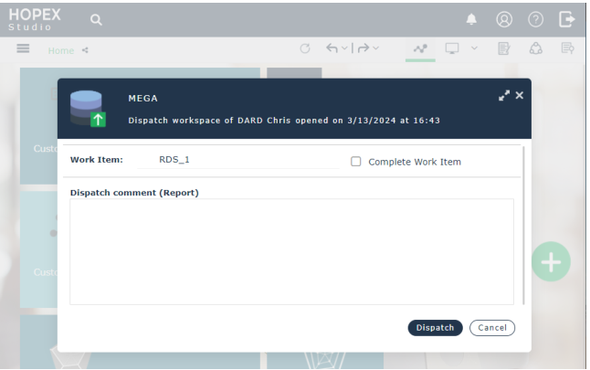This screenshot has height=370, width=590.
Task: Expand the dispatch dialog to full size
Action: coord(503,95)
